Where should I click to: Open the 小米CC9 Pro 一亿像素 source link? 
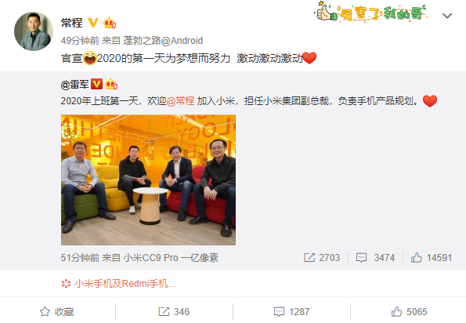tap(171, 258)
